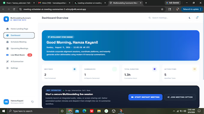
Task: Click the Action Items list icon
Action: (194, 69)
